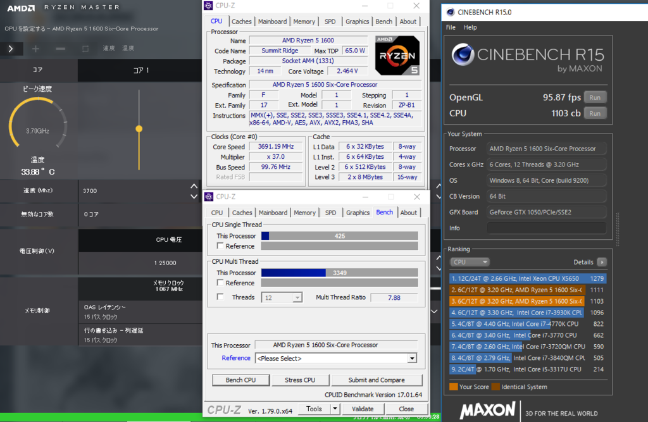Image resolution: width=648 pixels, height=422 pixels.
Task: Decrease 速度 (Mhz) with the down chevron
Action: (194, 197)
